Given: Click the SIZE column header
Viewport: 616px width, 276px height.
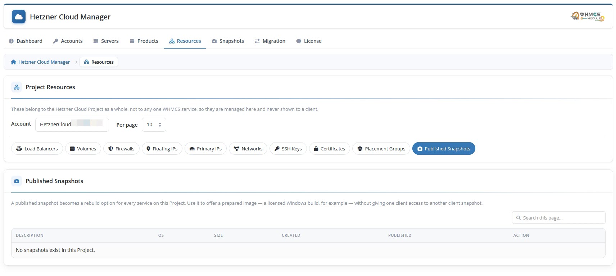Looking at the screenshot, I should pos(218,235).
